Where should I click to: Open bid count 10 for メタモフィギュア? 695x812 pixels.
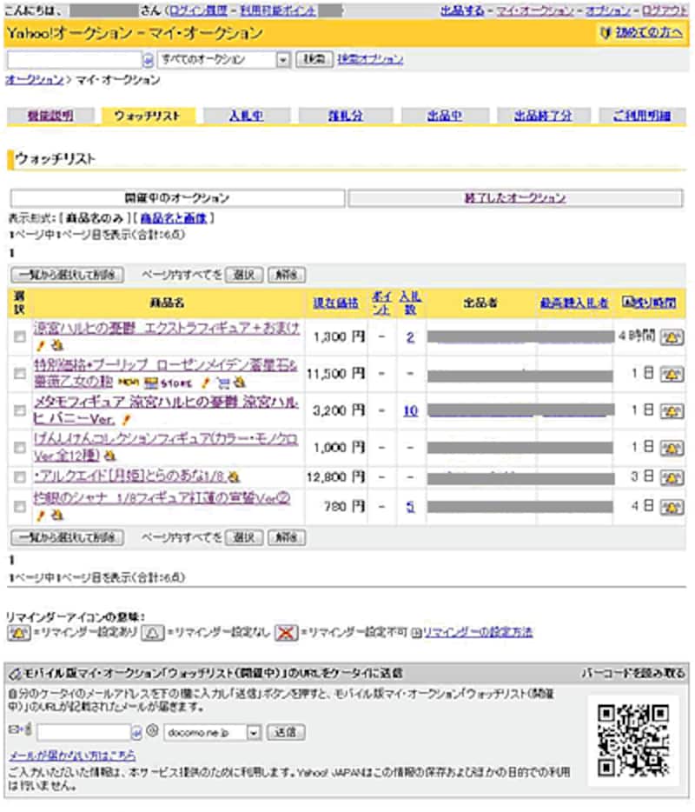[410, 411]
